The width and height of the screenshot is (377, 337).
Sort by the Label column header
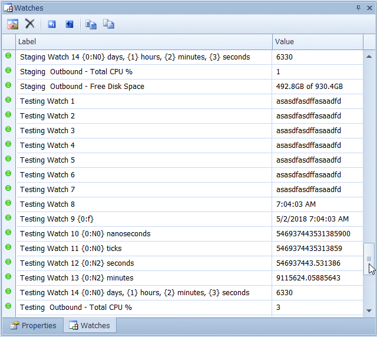144,42
